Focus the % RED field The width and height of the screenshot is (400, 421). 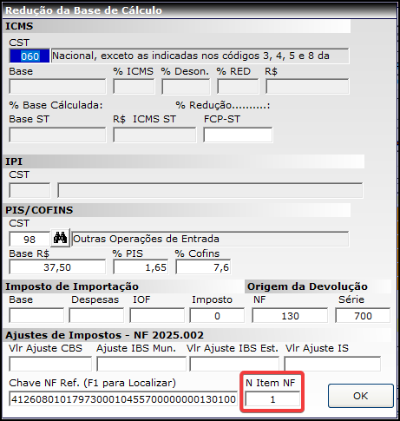(238, 87)
